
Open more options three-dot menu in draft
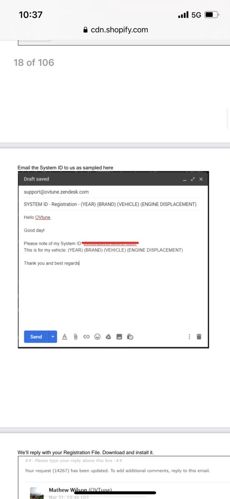coord(190,337)
